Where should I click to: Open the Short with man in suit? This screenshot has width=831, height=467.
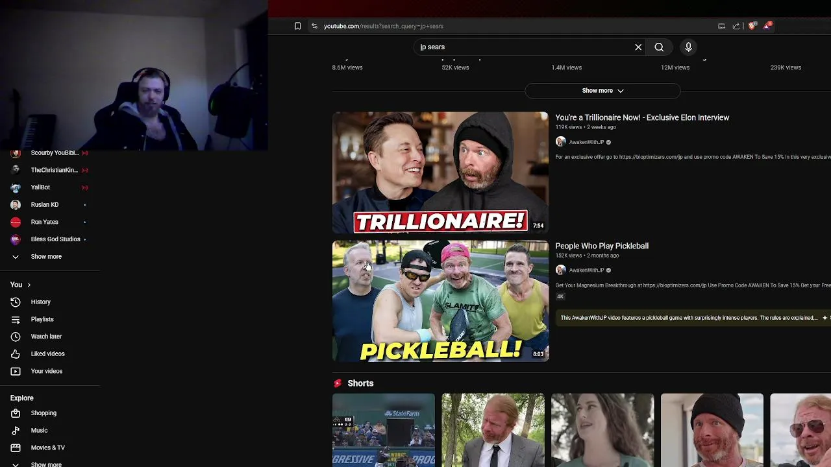(x=493, y=430)
